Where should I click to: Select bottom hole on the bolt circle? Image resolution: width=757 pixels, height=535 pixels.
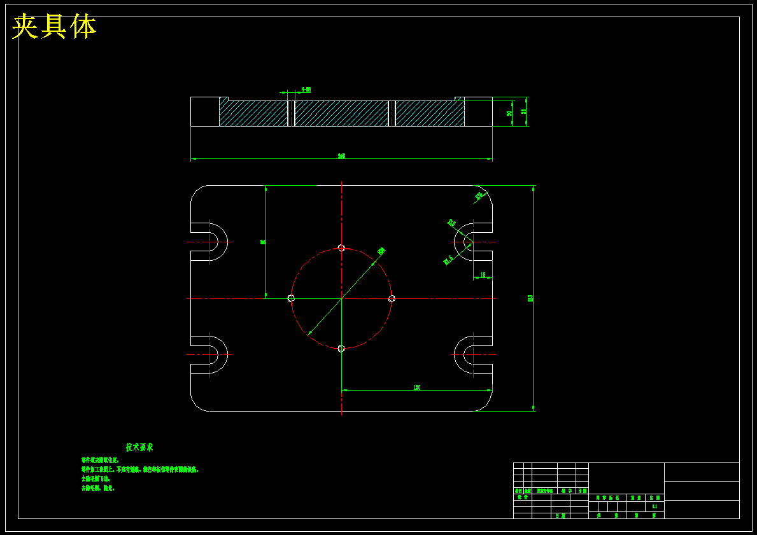tap(341, 349)
